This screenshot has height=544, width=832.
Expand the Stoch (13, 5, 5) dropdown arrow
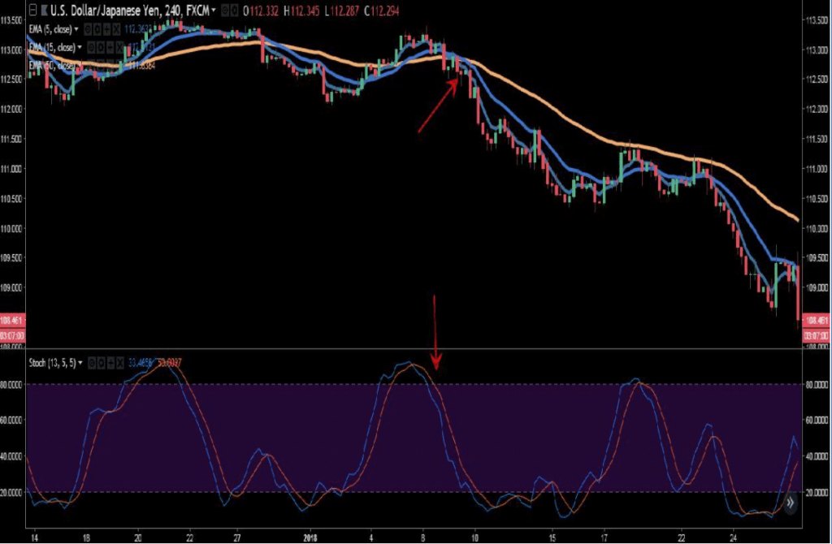click(x=80, y=364)
